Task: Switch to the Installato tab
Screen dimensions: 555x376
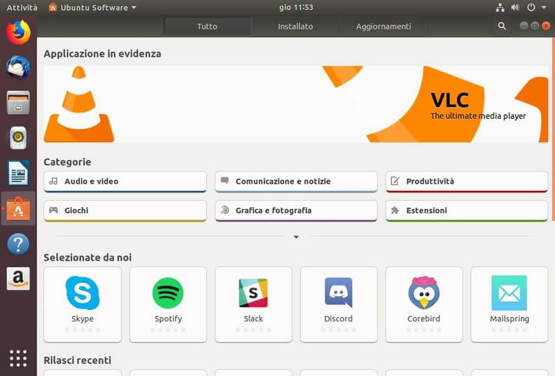Action: tap(295, 27)
